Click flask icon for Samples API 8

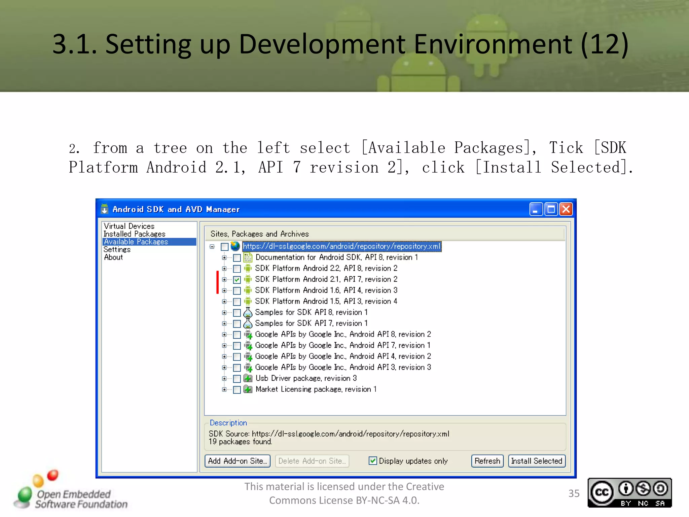coord(248,312)
